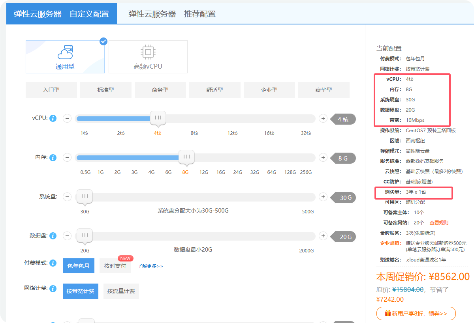Select the 豪华型 preset

[x=324, y=90]
